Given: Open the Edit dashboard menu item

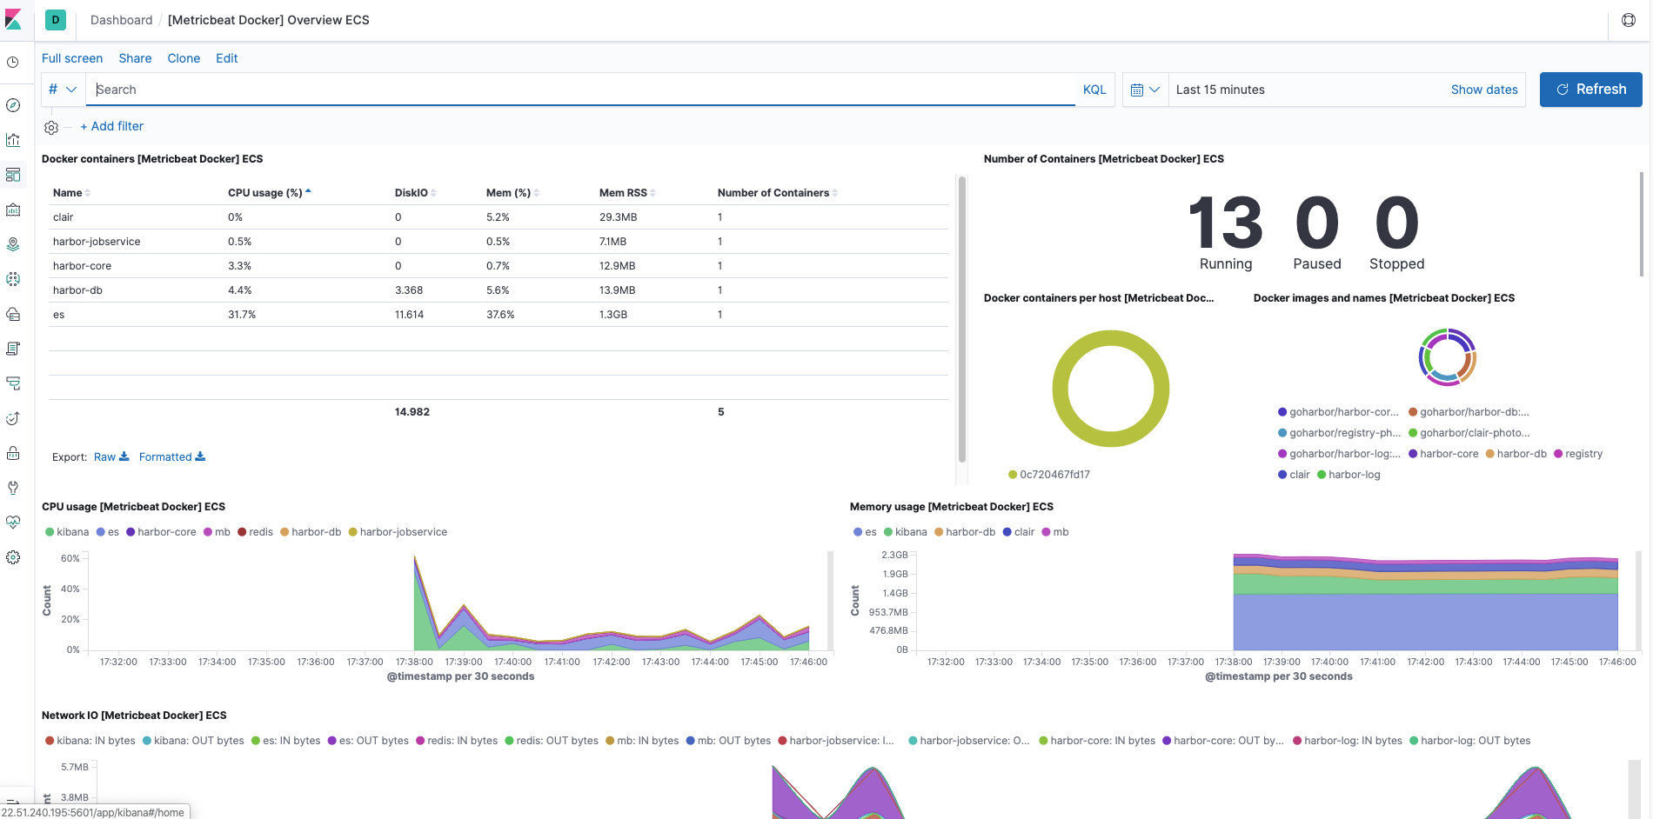Looking at the screenshot, I should point(226,58).
